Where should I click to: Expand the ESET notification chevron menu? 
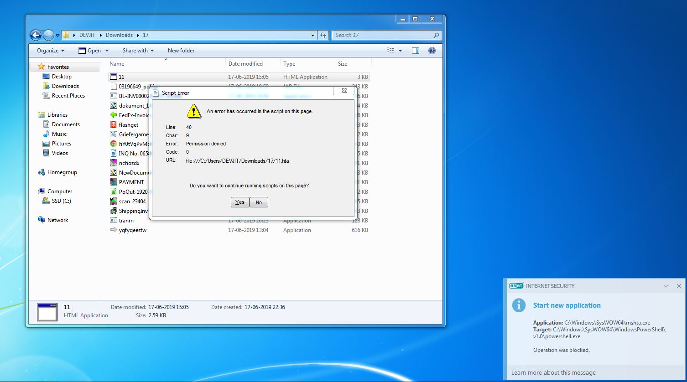(x=666, y=286)
